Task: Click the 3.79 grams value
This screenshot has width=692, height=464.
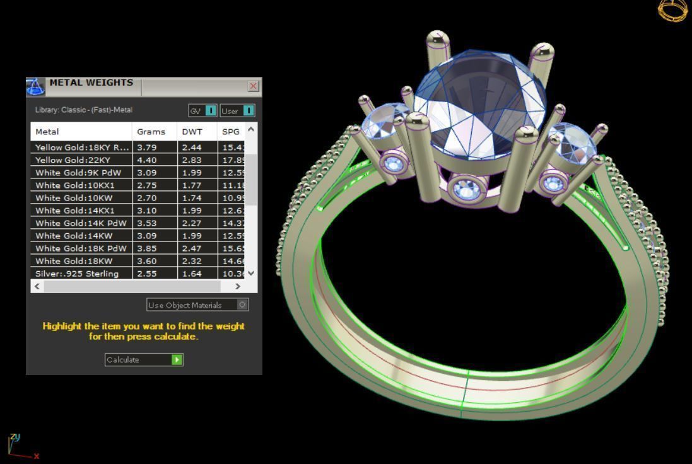Action: 146,148
